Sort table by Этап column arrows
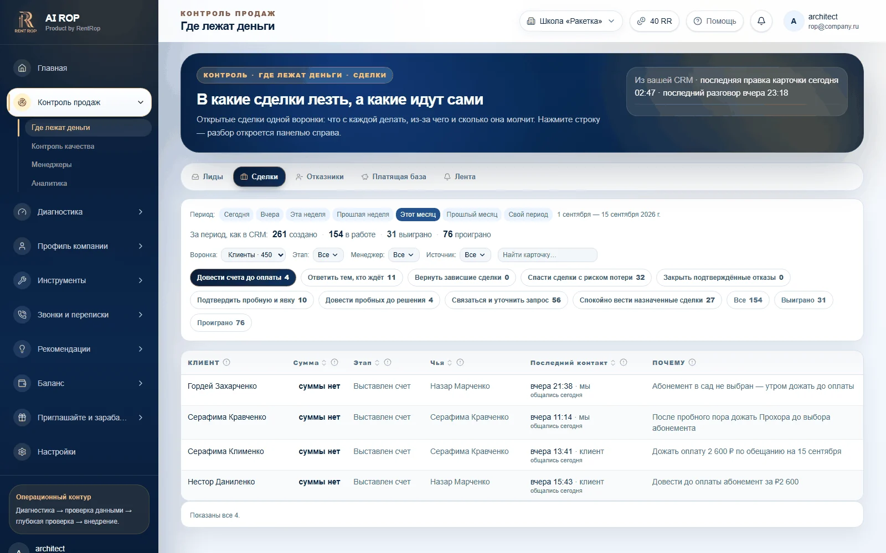886x553 pixels. click(377, 363)
